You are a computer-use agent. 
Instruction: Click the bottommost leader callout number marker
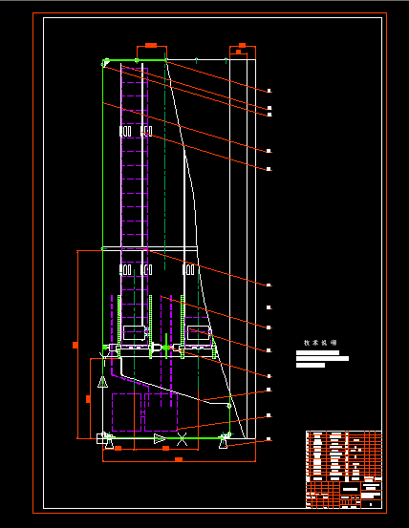(x=269, y=439)
